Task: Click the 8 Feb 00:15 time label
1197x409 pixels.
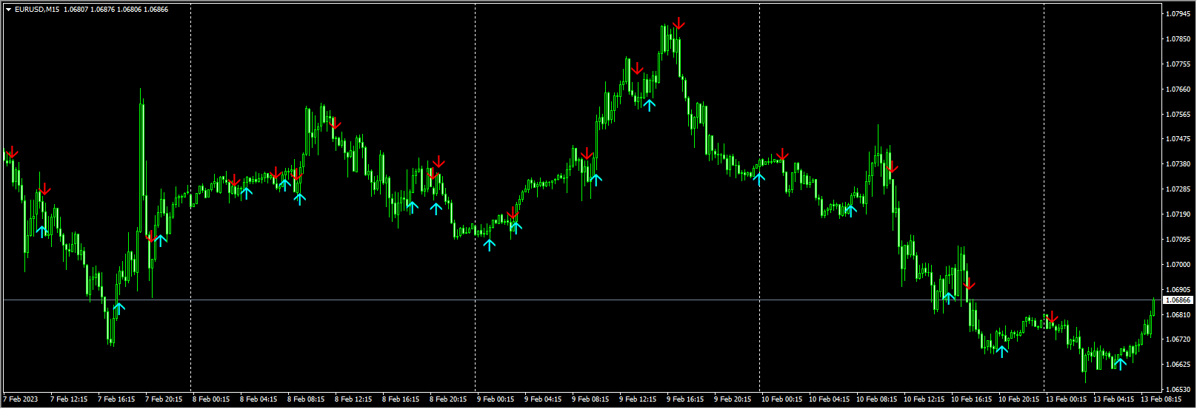Action: 211,399
